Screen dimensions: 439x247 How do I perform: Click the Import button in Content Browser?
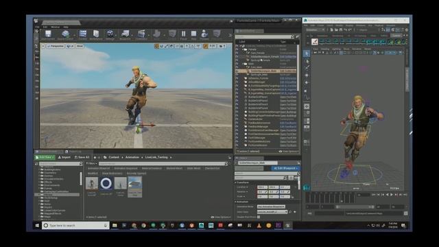[64, 157]
